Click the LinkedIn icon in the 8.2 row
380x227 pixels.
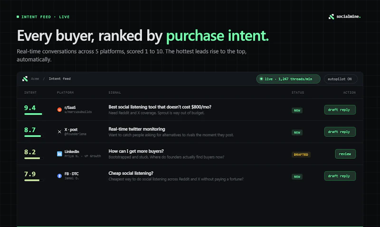click(59, 154)
